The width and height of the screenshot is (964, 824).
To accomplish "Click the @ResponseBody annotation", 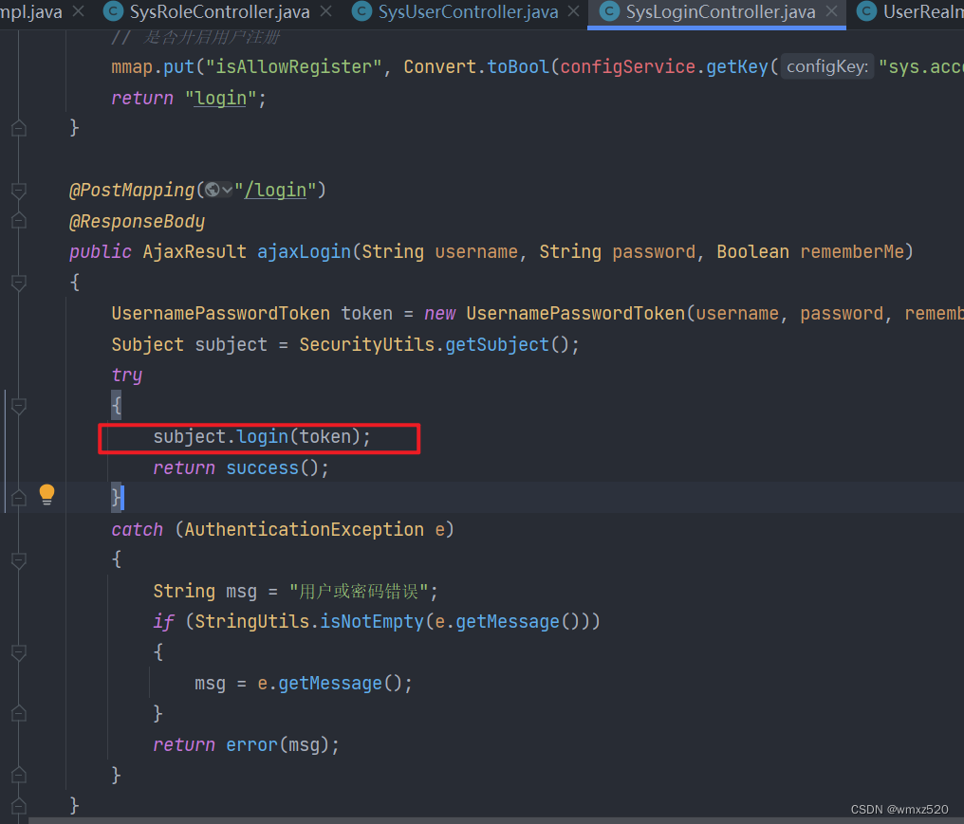I will [x=137, y=221].
